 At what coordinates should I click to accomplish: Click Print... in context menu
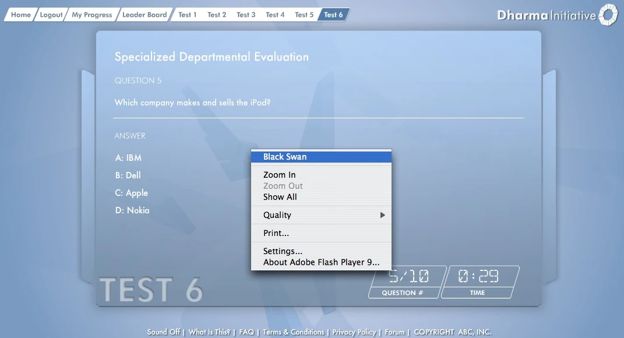(321, 233)
